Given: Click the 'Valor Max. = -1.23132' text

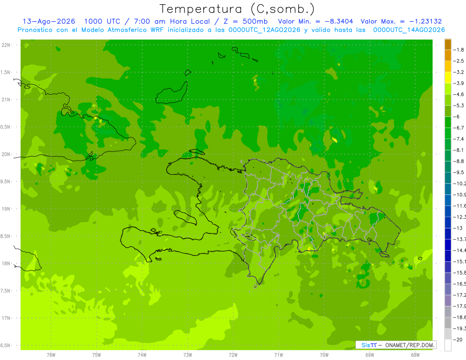Looking at the screenshot, I should click(x=401, y=21).
